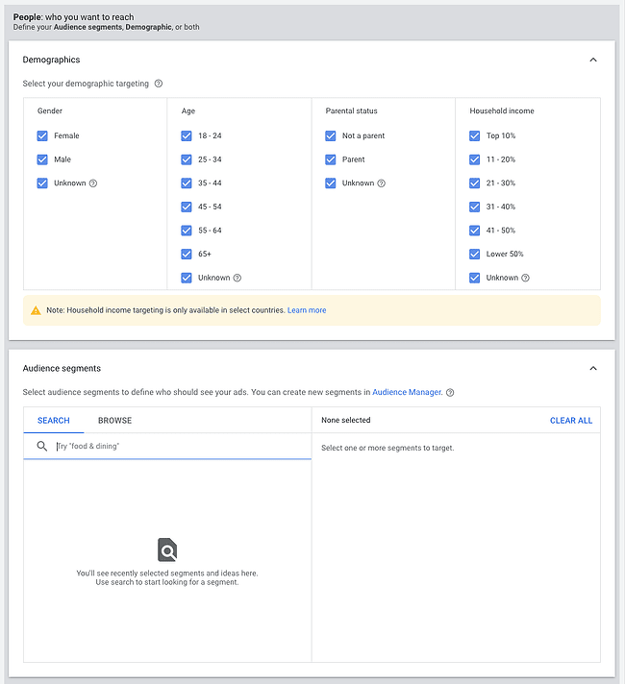625x684 pixels.
Task: Collapse the Demographics section
Action: click(592, 60)
